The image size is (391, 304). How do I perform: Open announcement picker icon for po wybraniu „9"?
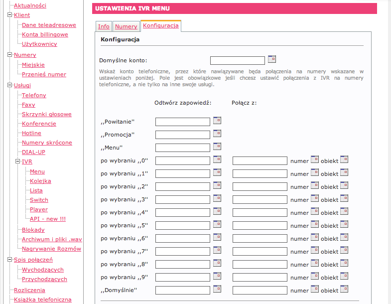[x=217, y=276]
